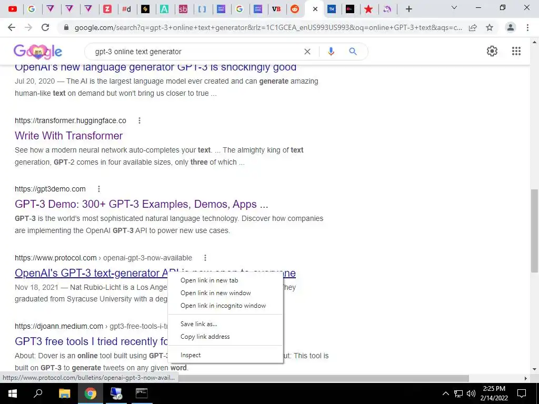Open Chrome's three-dot customize menu
Viewport: 539px width, 404px height.
coord(527,27)
